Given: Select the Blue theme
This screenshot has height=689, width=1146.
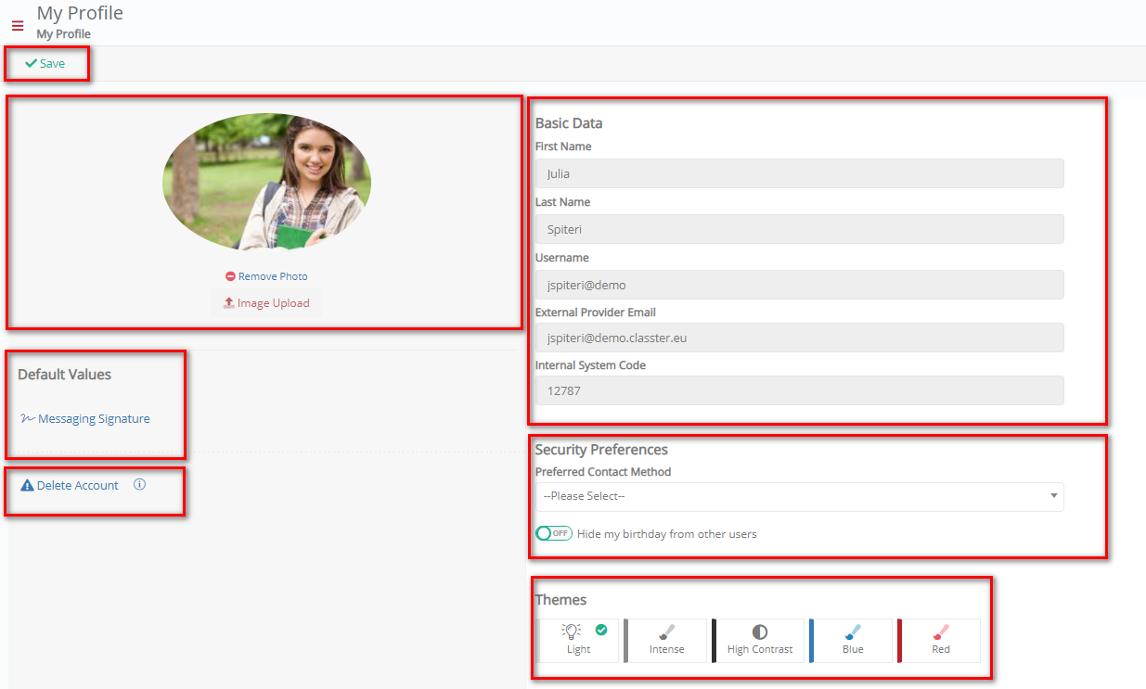Looking at the screenshot, I should tap(851, 641).
